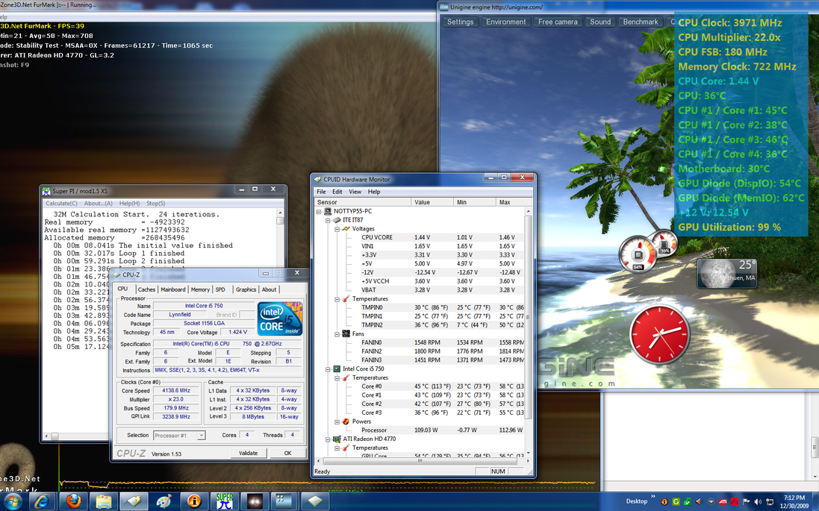
Task: Click the green G tray icon
Action: click(x=676, y=501)
